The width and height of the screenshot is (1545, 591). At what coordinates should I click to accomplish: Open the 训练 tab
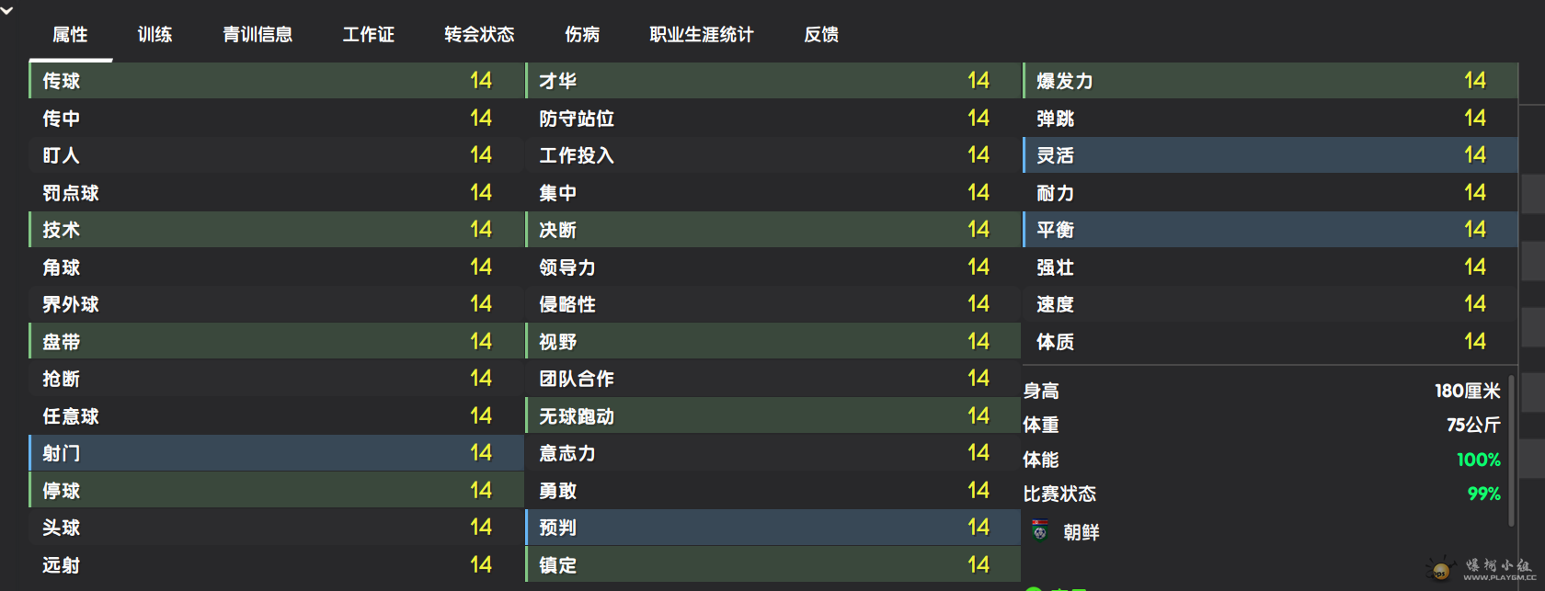point(154,35)
